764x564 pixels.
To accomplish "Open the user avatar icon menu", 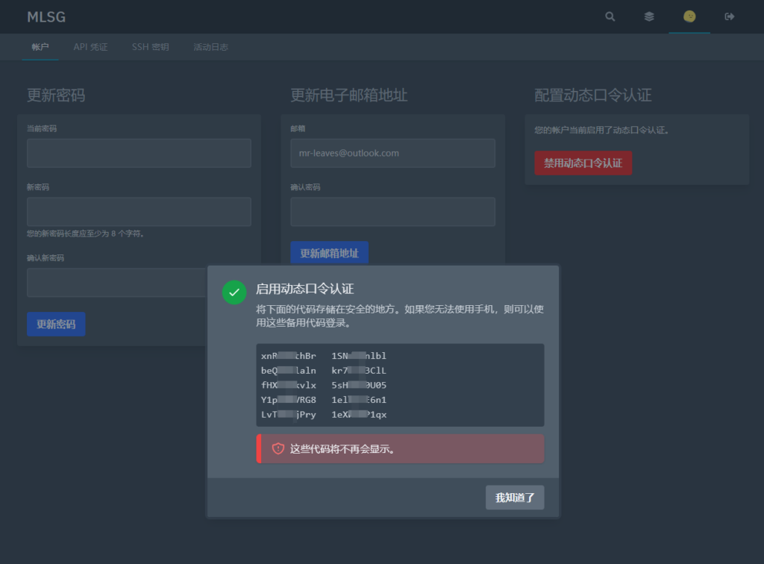I will (x=689, y=16).
